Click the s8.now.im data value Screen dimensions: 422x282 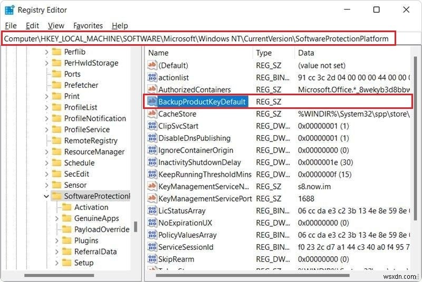314,186
